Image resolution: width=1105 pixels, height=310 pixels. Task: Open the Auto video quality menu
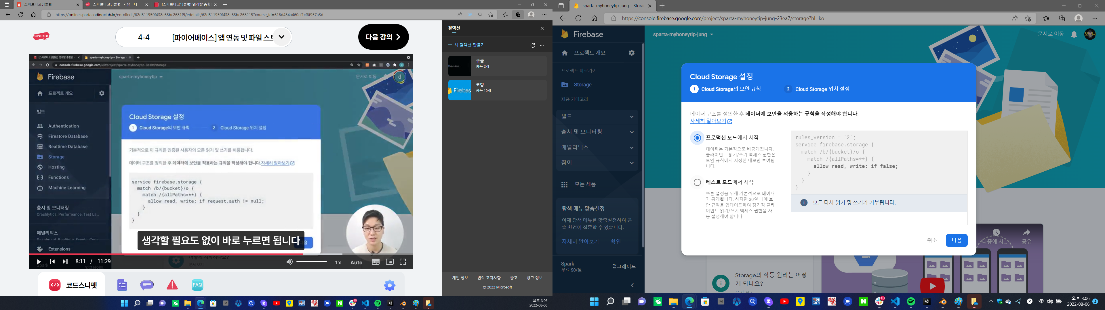[x=357, y=262]
